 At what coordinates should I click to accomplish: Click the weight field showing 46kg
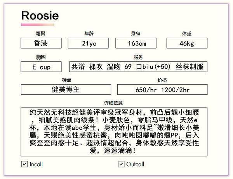click(x=187, y=43)
